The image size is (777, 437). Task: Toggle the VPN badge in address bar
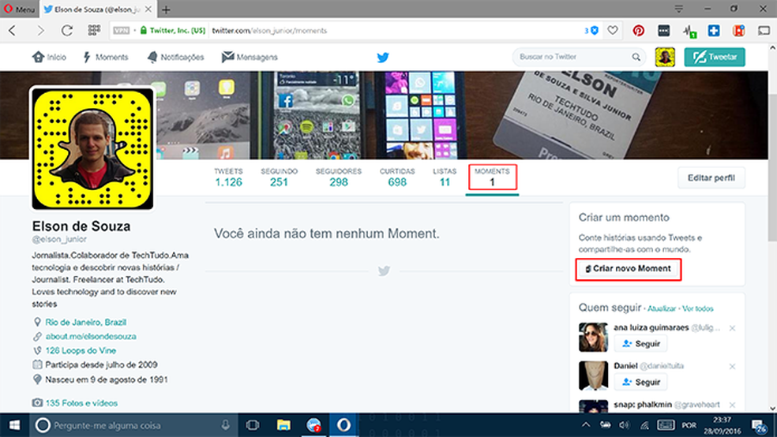(122, 31)
